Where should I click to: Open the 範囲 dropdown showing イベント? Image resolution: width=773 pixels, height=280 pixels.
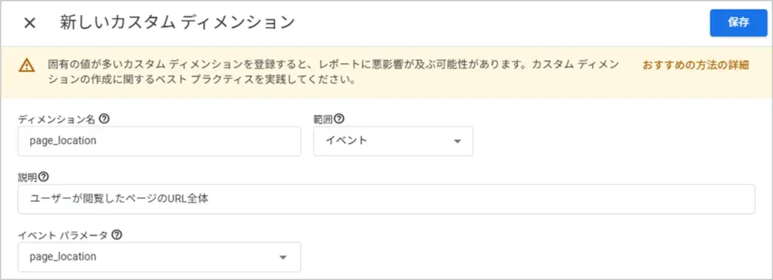[393, 141]
